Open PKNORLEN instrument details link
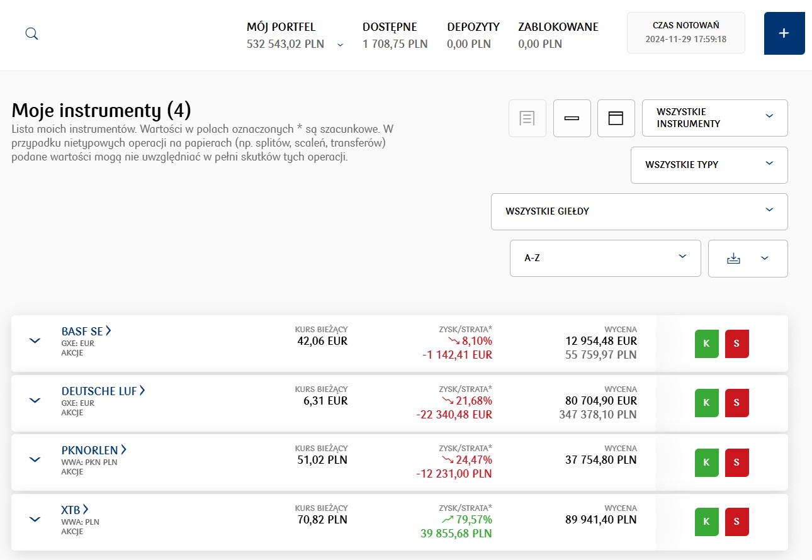Viewport: 812px width, 560px height. 94,450
